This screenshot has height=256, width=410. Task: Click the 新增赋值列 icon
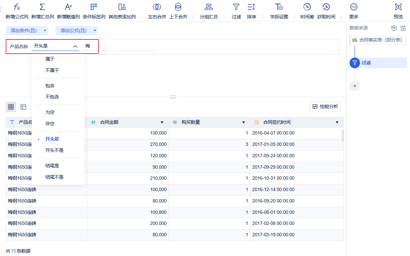(68, 7)
